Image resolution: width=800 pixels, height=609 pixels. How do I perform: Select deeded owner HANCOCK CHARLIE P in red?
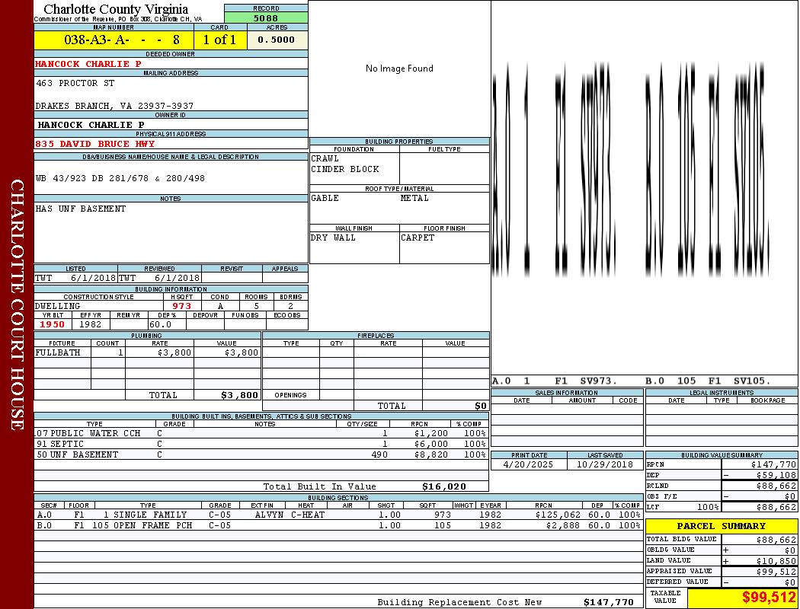pos(88,64)
